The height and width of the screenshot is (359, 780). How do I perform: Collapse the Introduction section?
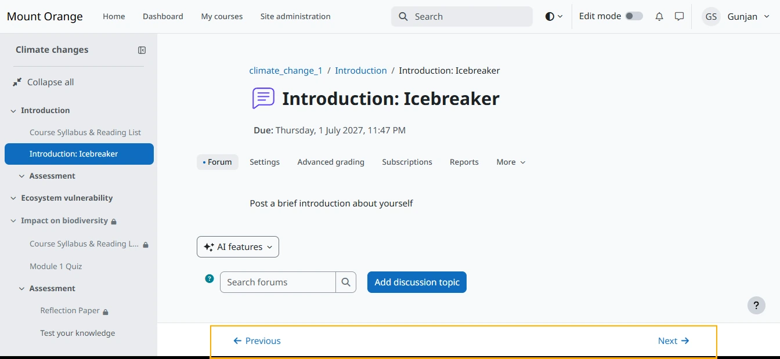[13, 111]
